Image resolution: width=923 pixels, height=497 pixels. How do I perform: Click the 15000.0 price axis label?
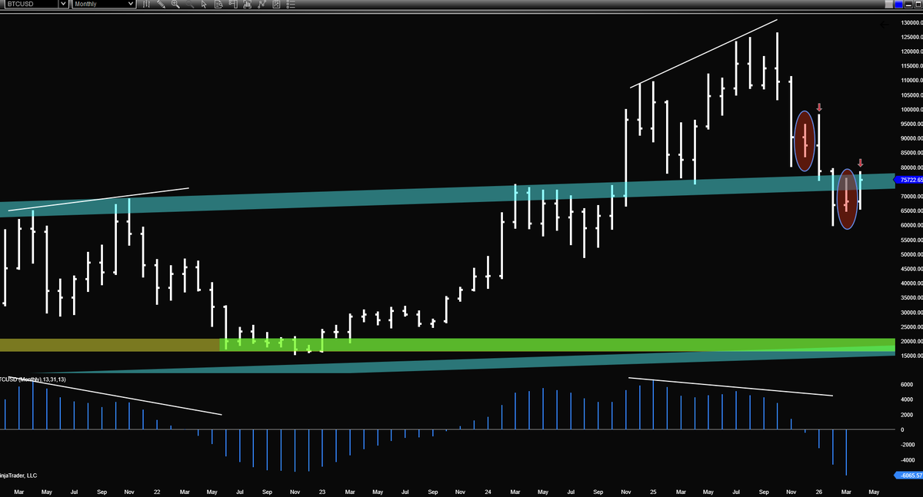912,356
